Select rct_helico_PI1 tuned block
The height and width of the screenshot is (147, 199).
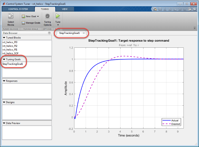click(x=10, y=50)
